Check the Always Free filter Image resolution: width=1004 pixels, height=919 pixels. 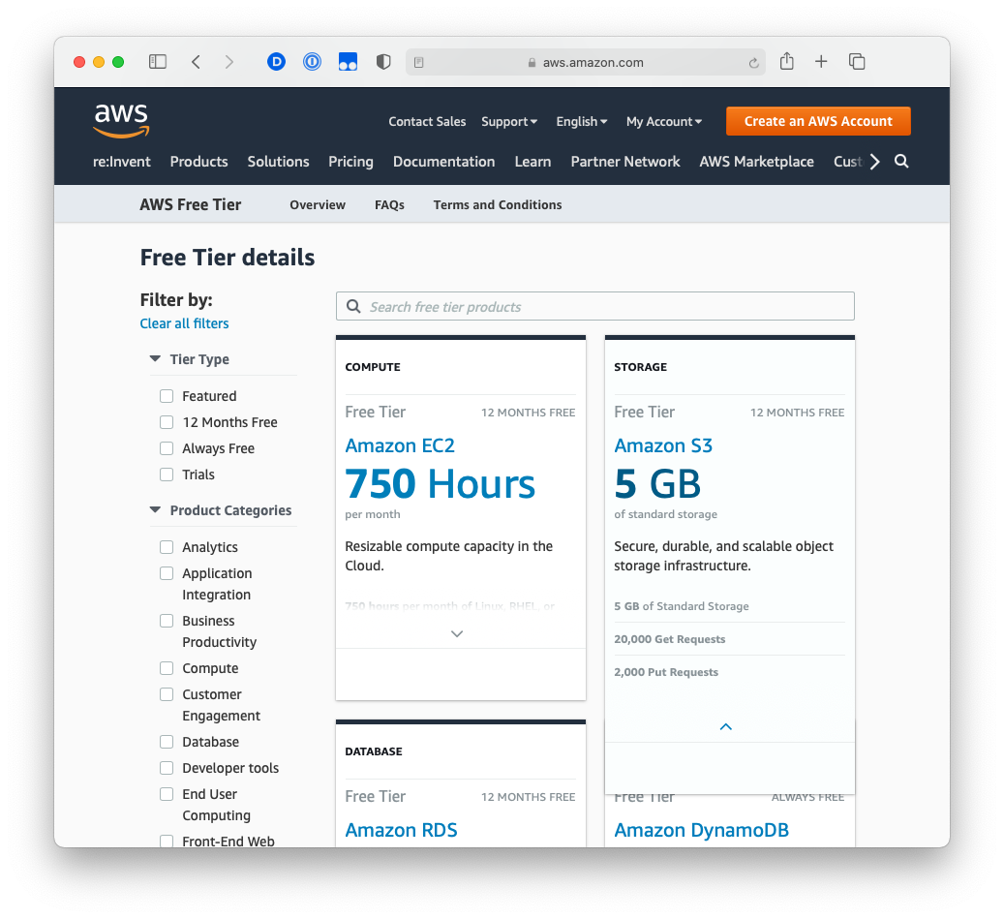pos(167,448)
